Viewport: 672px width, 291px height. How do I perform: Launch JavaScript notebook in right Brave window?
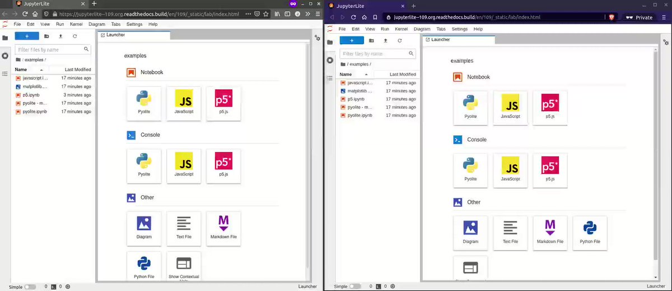(x=510, y=108)
